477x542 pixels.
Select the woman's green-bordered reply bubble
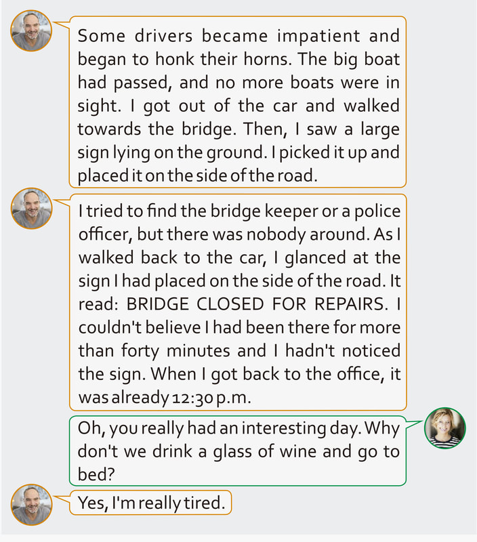237,451
